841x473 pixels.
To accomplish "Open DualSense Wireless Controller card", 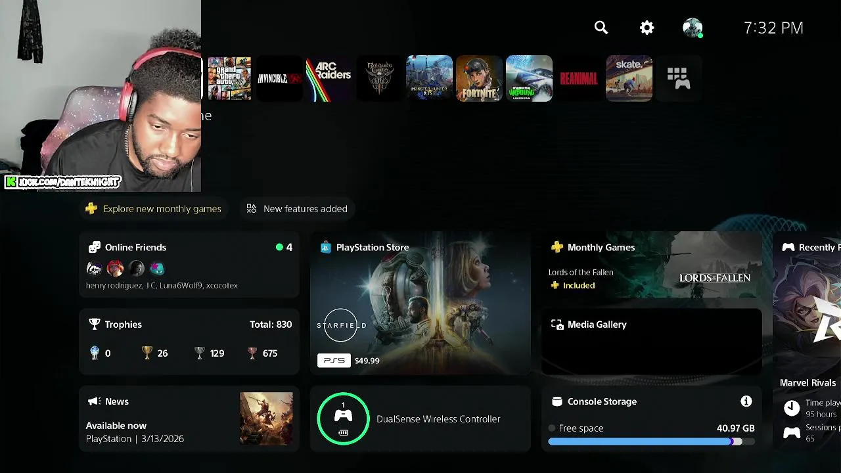I will click(x=420, y=419).
